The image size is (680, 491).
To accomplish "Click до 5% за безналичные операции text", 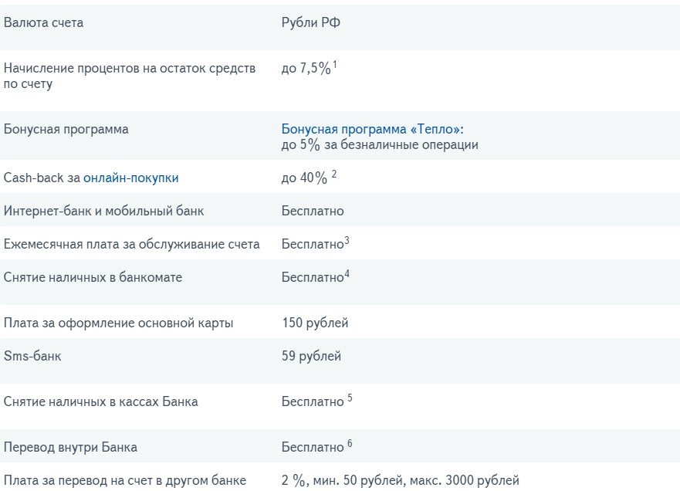I will point(380,144).
